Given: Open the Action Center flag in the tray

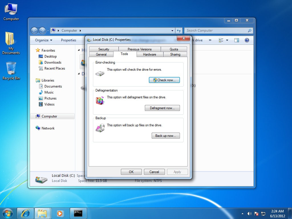Looking at the screenshot, I should (x=256, y=213).
